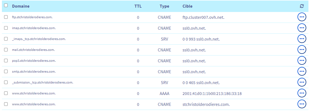Open actions menu for pop3.stchristolderodieres.com row

302,60
